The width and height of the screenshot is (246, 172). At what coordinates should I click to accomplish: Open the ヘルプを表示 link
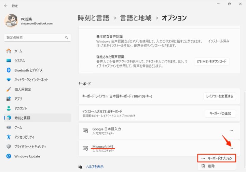point(95,167)
